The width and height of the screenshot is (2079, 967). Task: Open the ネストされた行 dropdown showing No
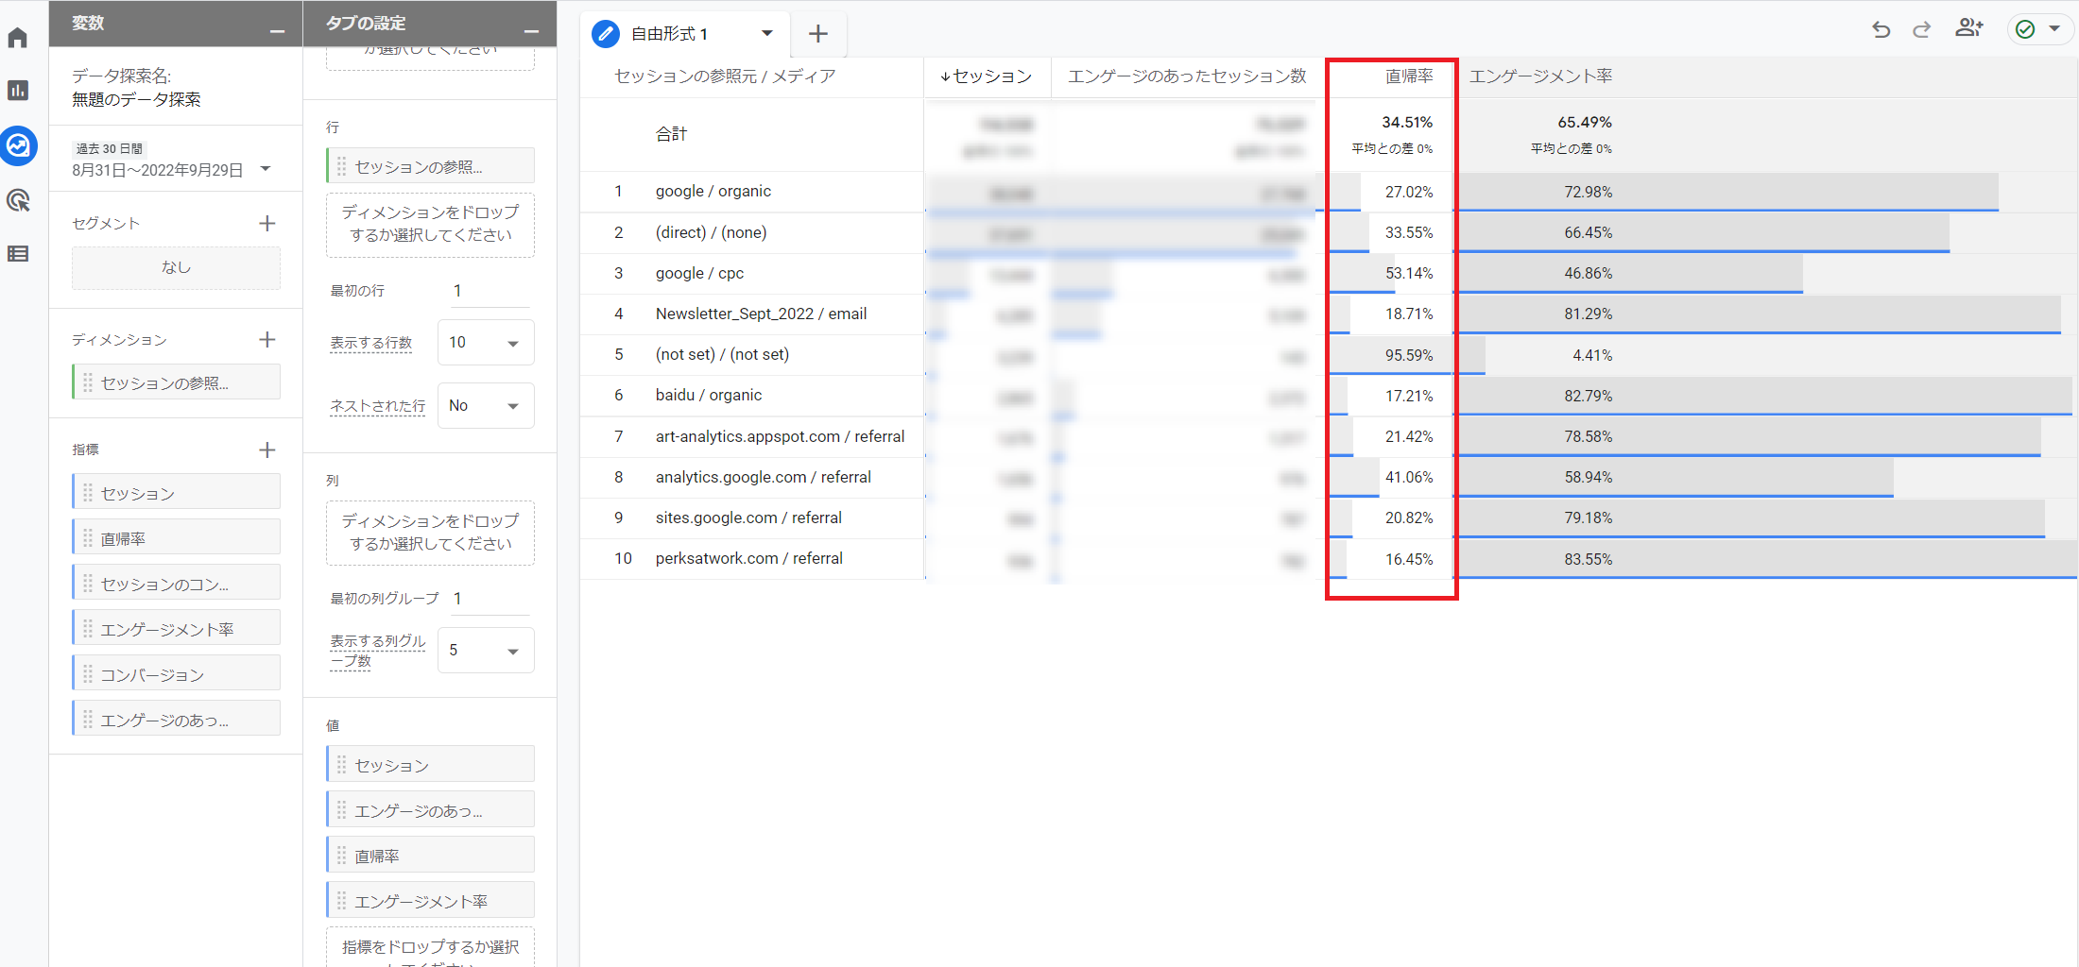[485, 406]
